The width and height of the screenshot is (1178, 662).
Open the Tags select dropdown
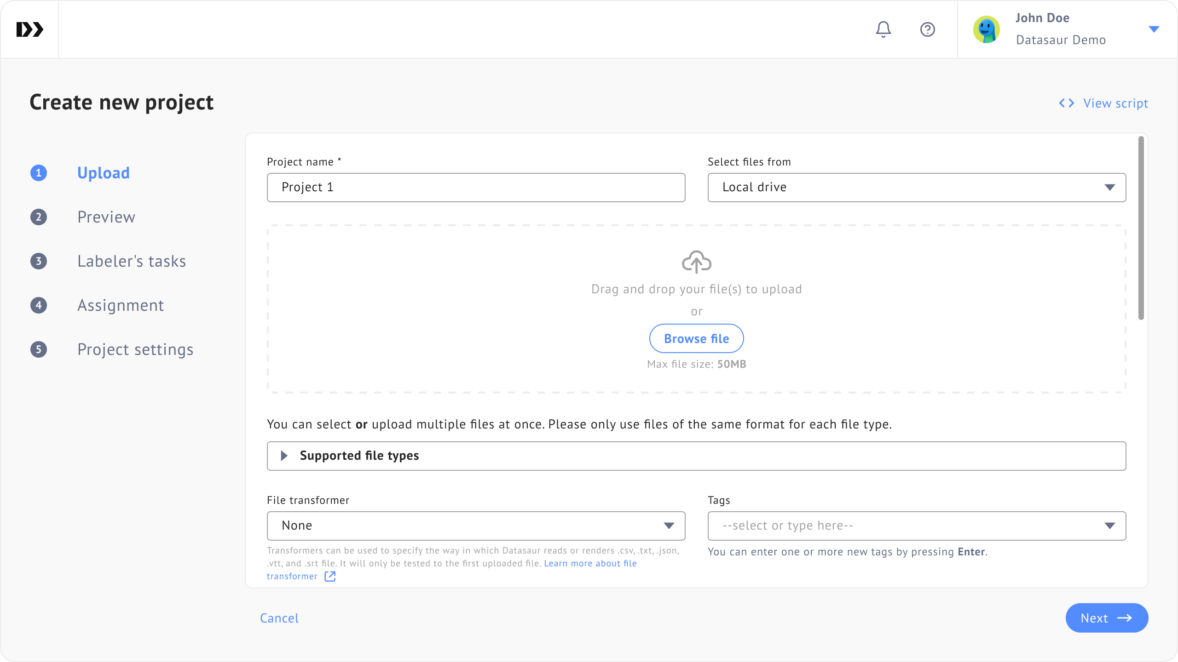917,526
